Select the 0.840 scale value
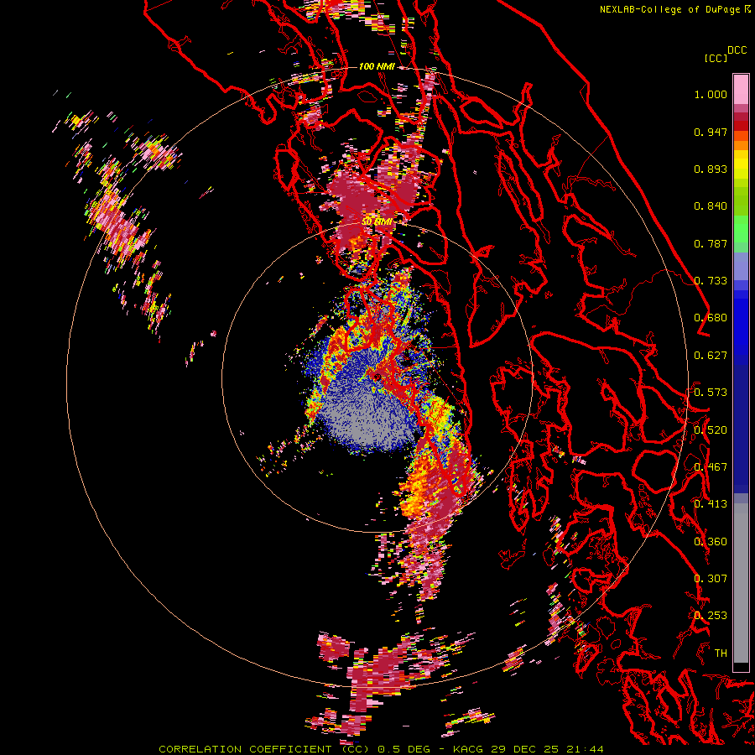The height and width of the screenshot is (755, 755). point(711,206)
